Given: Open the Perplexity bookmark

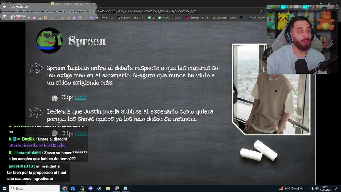Looking at the screenshot, I should tap(124, 18).
